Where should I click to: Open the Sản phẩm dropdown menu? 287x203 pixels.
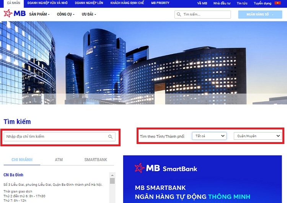click(x=39, y=15)
